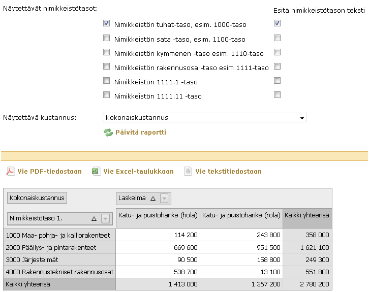This screenshot has width=369, height=292.
Task: Click the Vie Excel-taulukkoon link
Action: [x=138, y=171]
